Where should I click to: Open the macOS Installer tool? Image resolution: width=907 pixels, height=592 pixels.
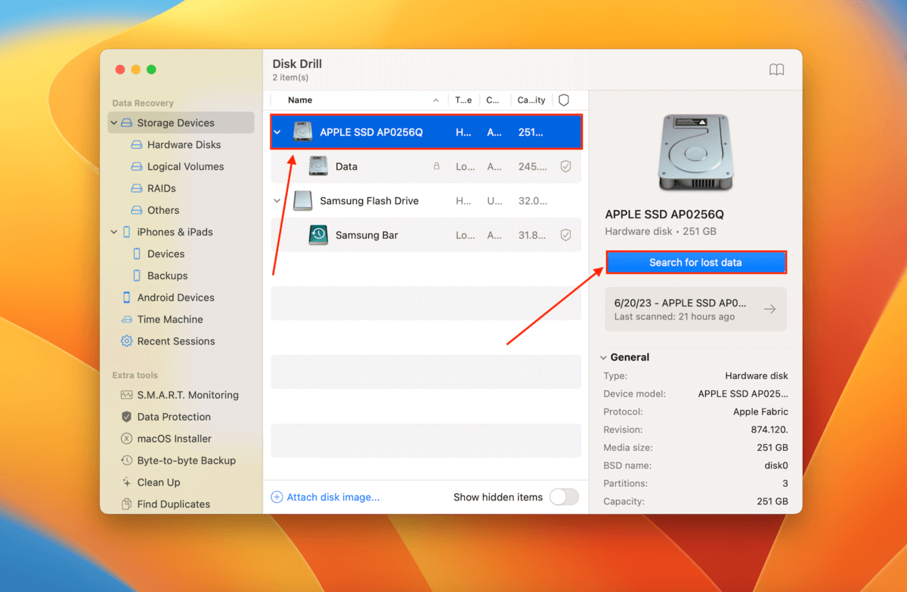click(x=174, y=439)
